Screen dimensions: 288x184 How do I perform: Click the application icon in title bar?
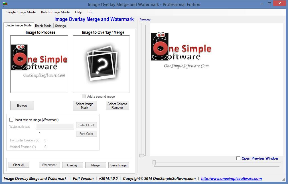point(5,4)
